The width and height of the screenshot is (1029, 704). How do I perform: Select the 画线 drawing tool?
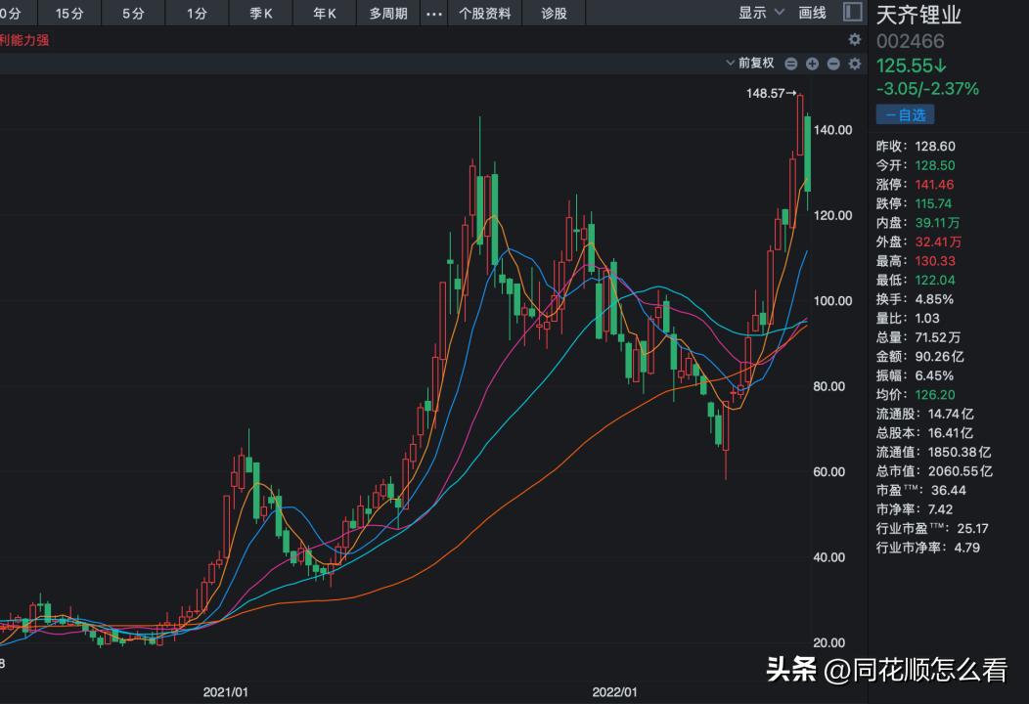(x=813, y=14)
